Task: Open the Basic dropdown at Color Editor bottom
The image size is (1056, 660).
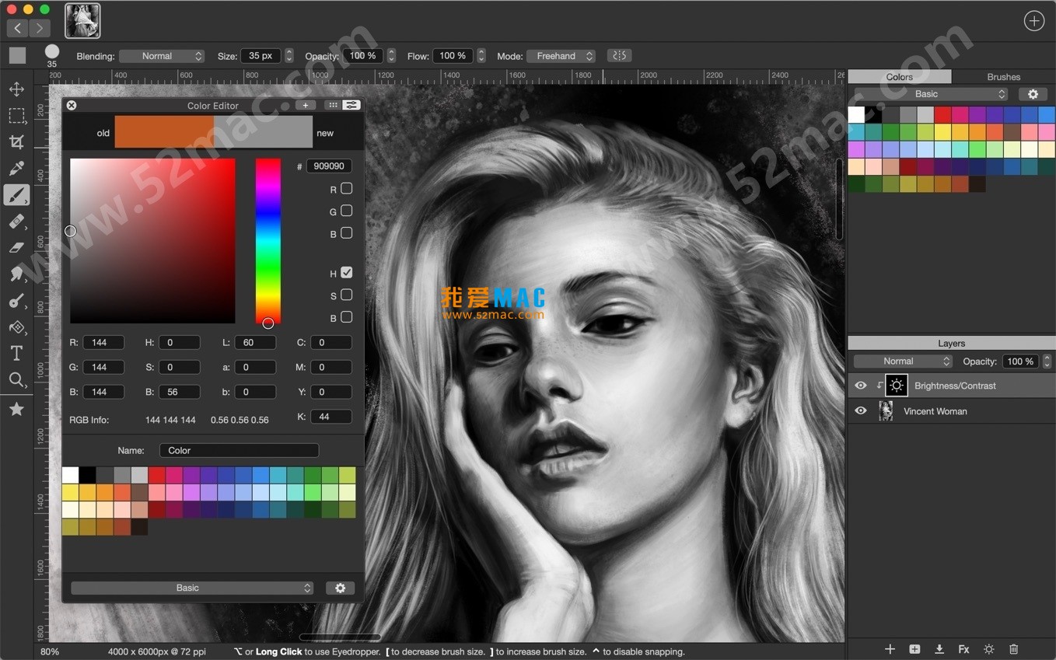Action: (x=192, y=588)
